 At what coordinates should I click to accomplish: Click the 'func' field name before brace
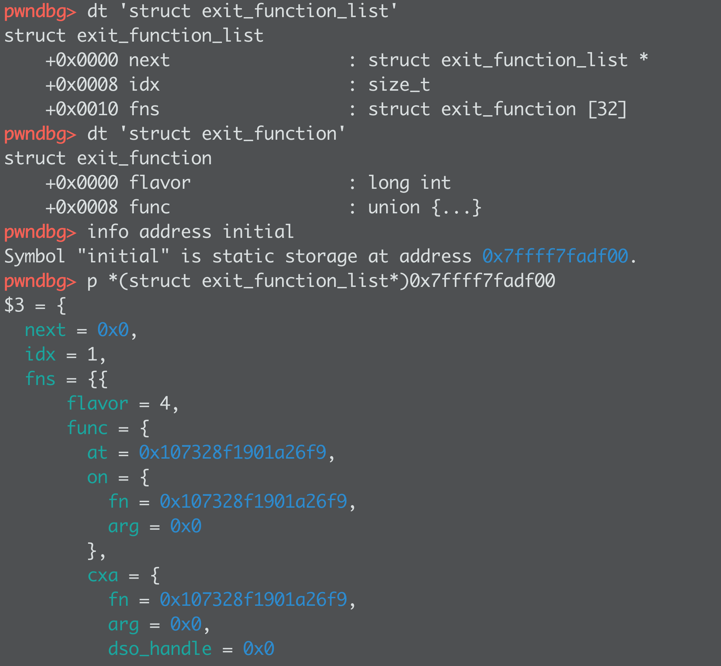87,428
